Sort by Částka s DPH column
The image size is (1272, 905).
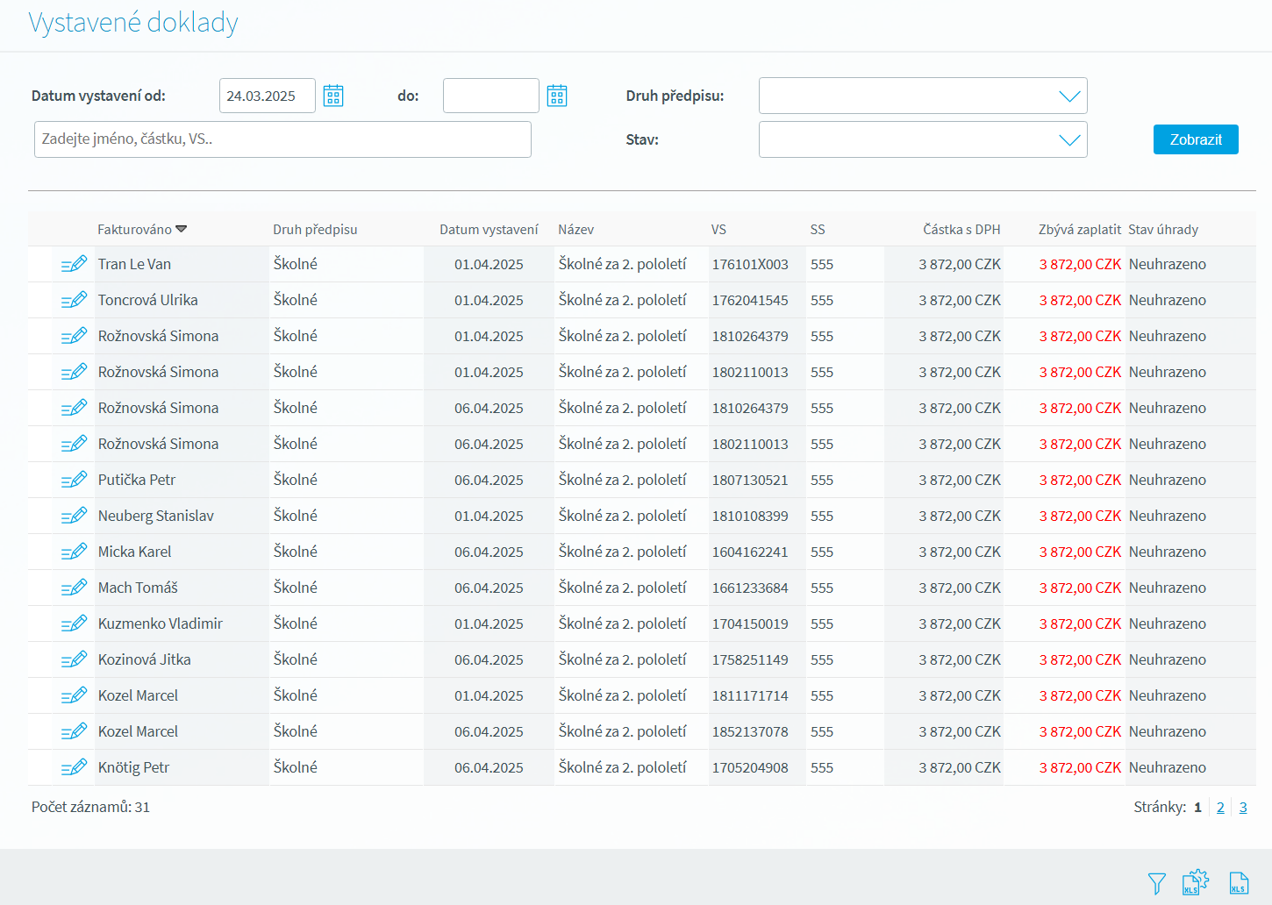[x=961, y=229]
